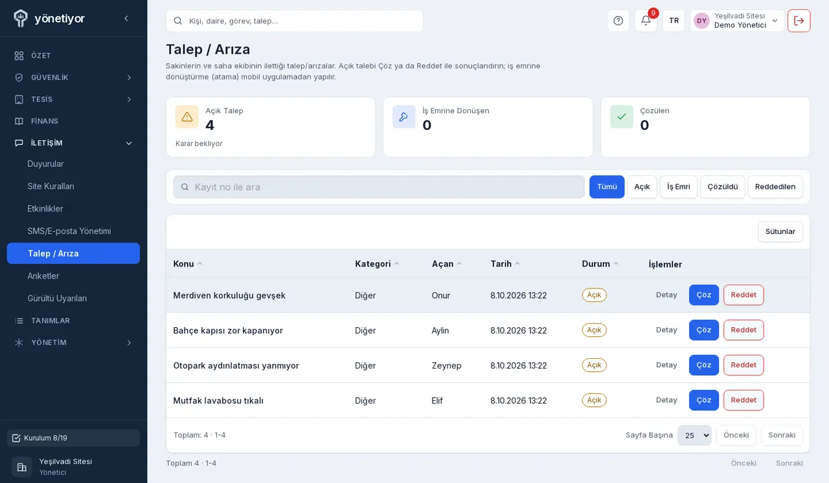This screenshot has width=829, height=483.
Task: Click the Açık Talep warning triangle icon
Action: (187, 117)
